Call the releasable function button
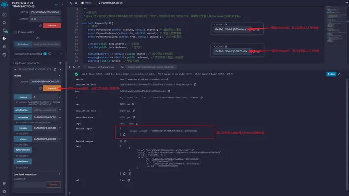The image size is (349, 196). tap(23, 117)
